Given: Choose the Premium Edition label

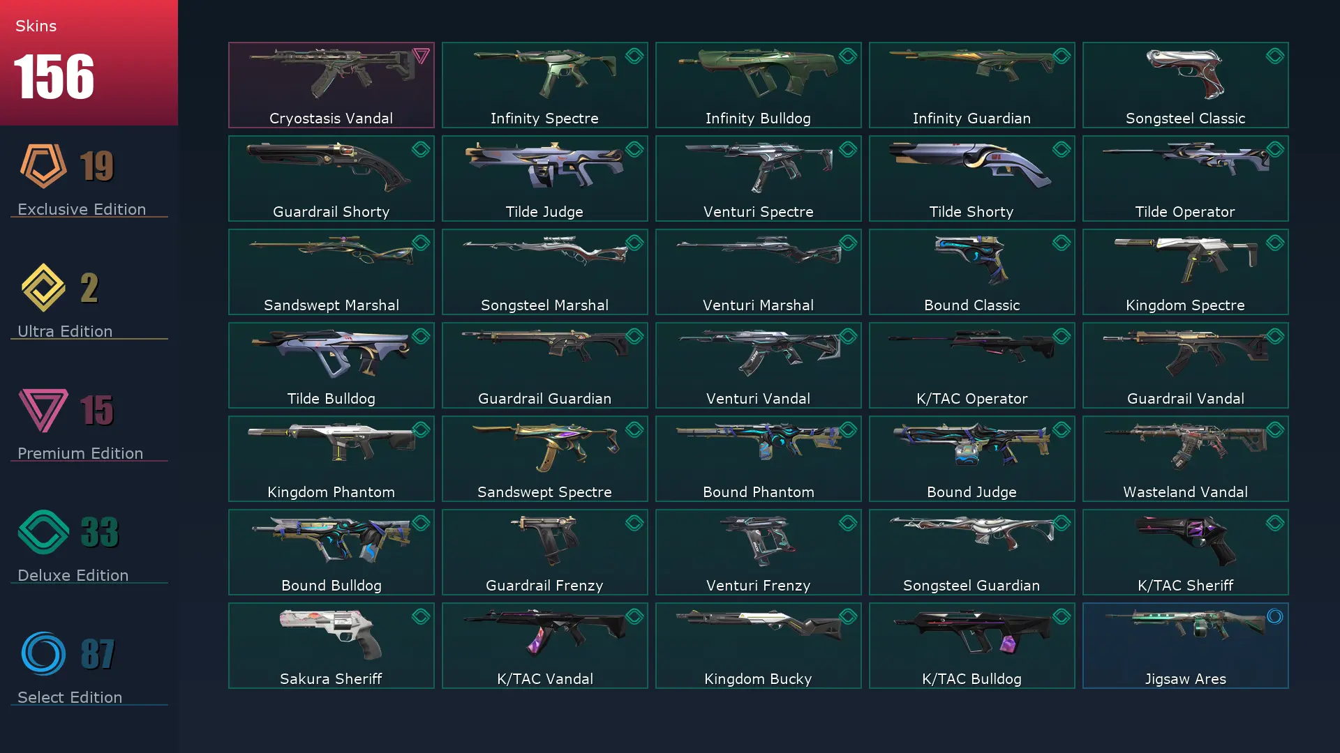Looking at the screenshot, I should pos(80,453).
